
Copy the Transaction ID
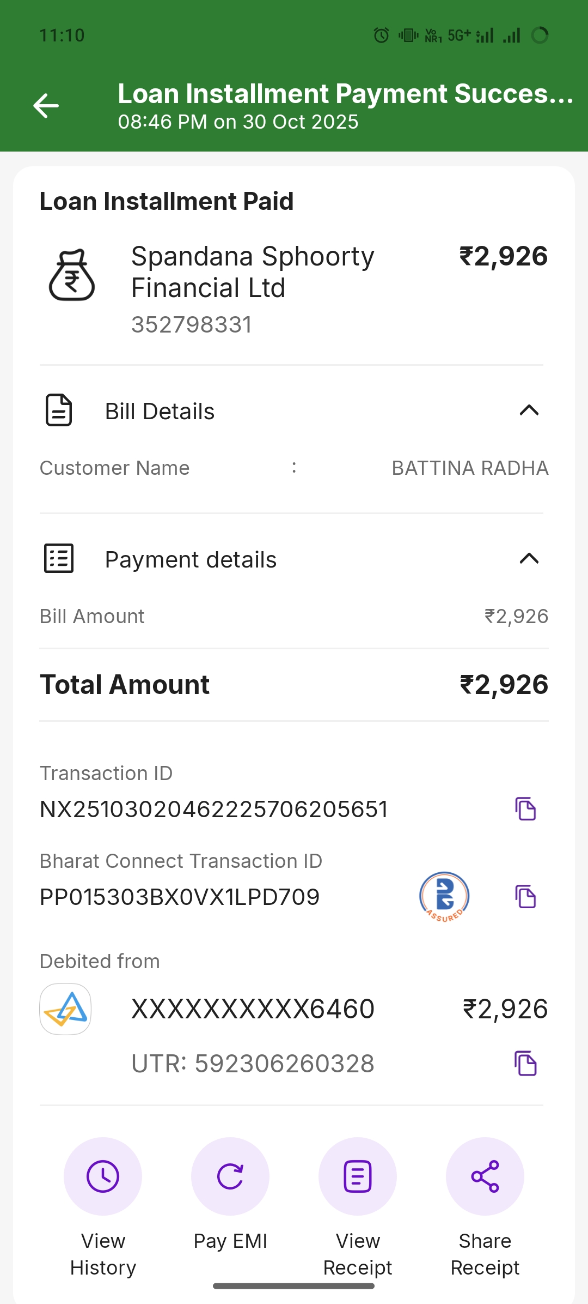click(x=525, y=808)
